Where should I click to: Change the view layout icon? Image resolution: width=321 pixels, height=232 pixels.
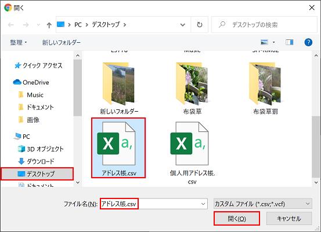[x=264, y=42]
